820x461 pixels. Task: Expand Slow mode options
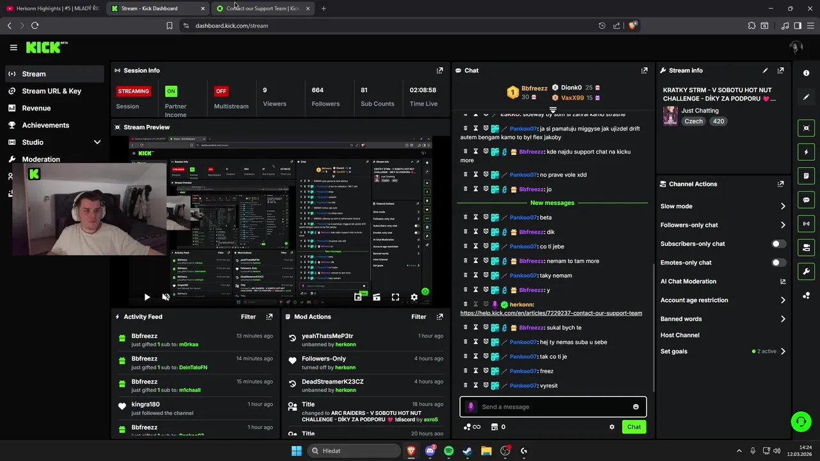(782, 206)
